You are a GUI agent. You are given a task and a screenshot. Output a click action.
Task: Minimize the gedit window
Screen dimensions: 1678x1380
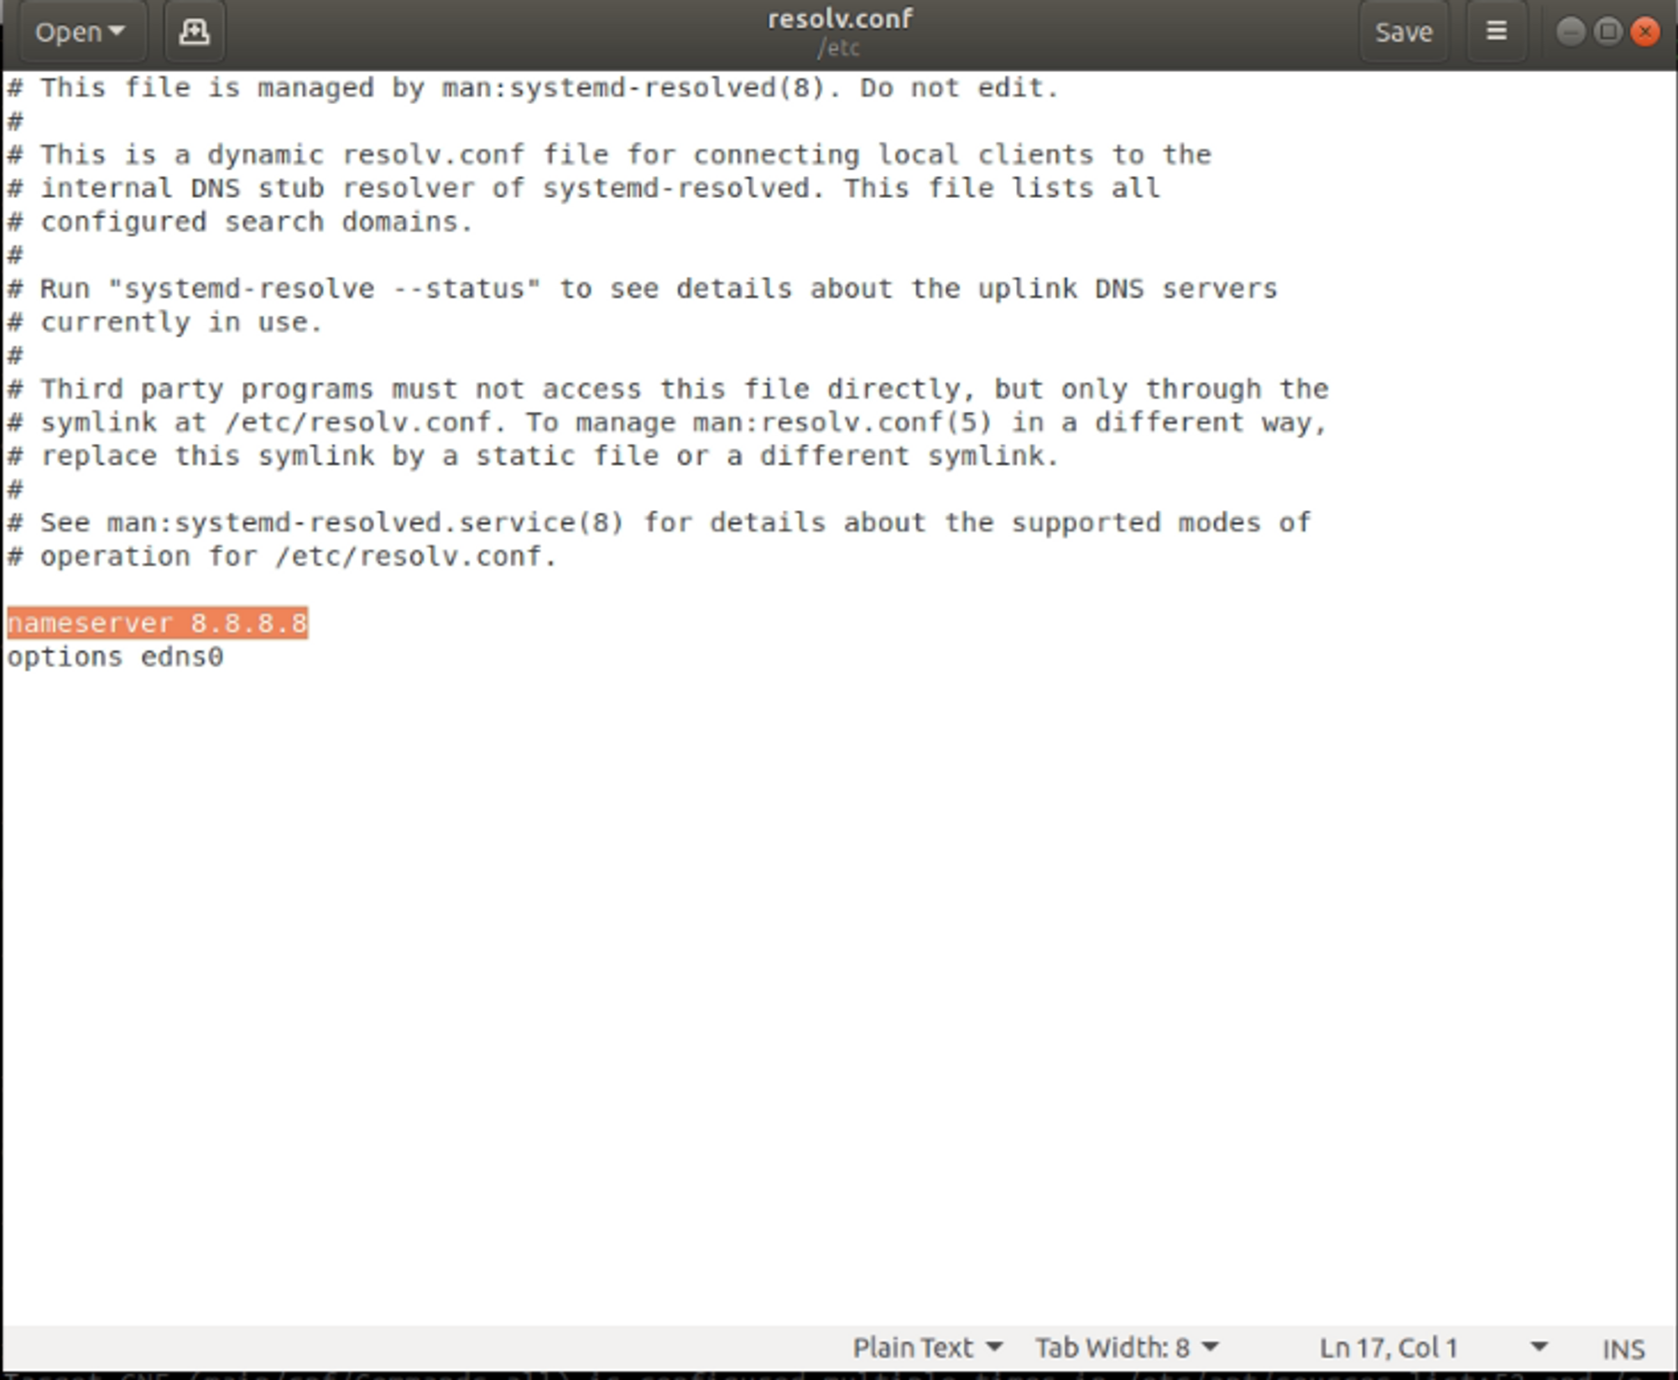coord(1571,32)
